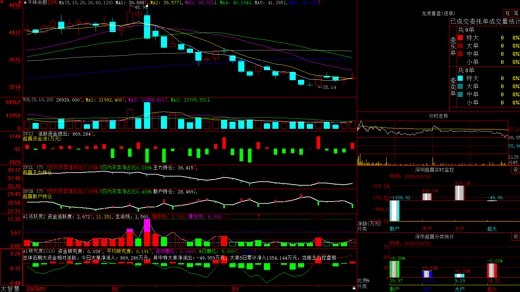Click the 02 month marker on the time axis
This screenshot has width=520, height=292.
tap(116, 289)
